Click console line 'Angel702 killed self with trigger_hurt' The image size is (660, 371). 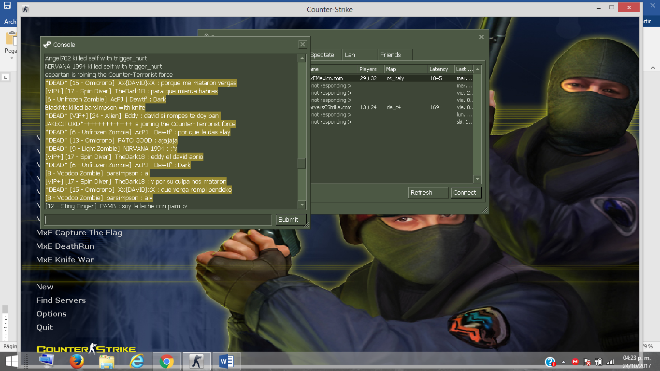(96, 58)
